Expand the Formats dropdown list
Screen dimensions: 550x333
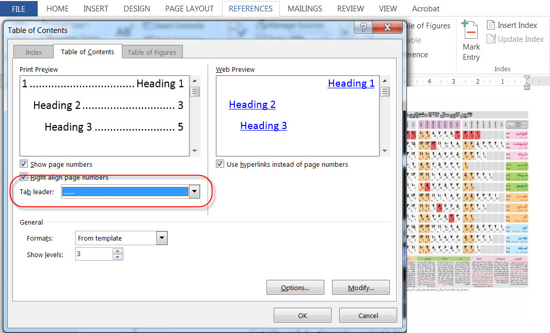pos(162,238)
